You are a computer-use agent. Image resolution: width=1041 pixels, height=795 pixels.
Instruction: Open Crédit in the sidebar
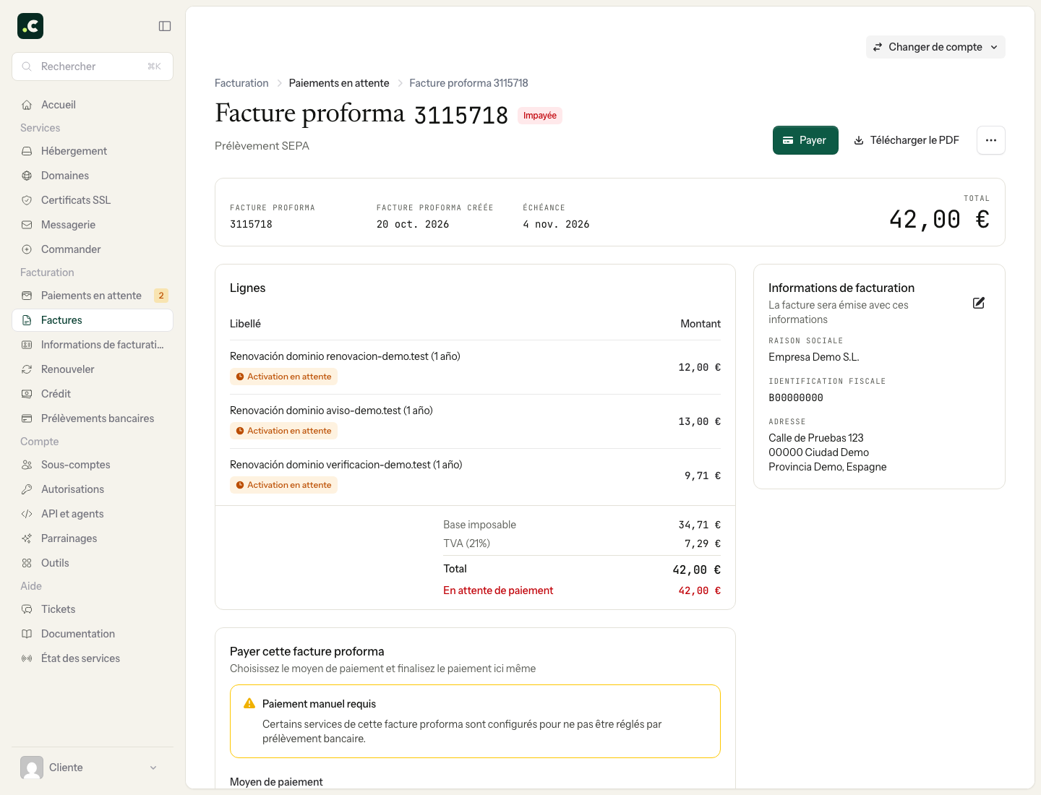tap(93, 394)
